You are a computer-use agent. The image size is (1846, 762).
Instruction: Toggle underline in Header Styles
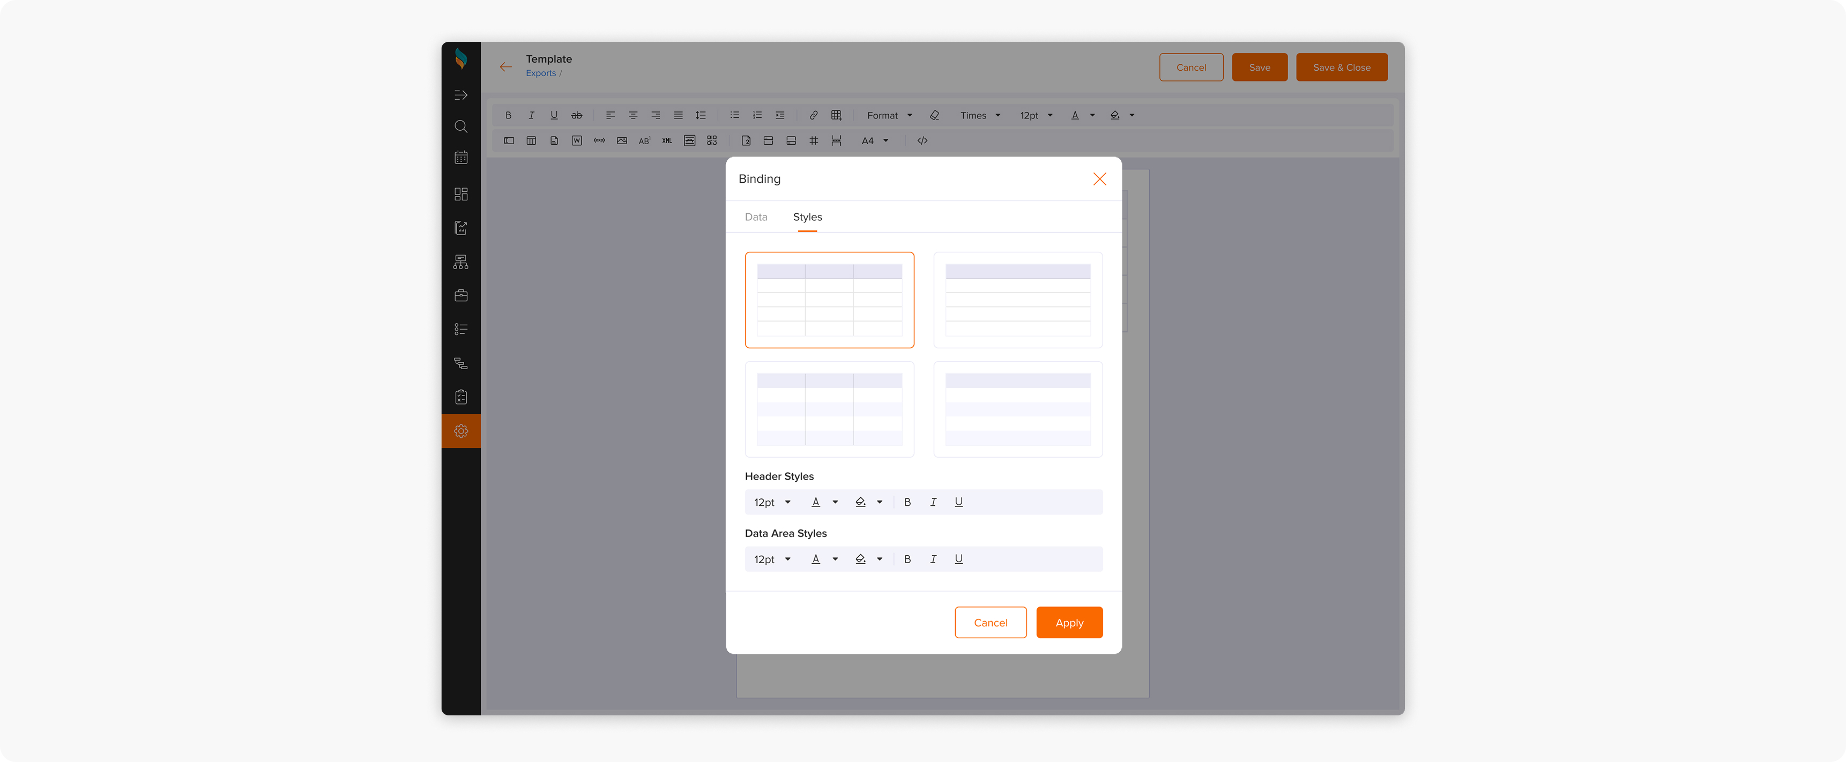(x=958, y=502)
